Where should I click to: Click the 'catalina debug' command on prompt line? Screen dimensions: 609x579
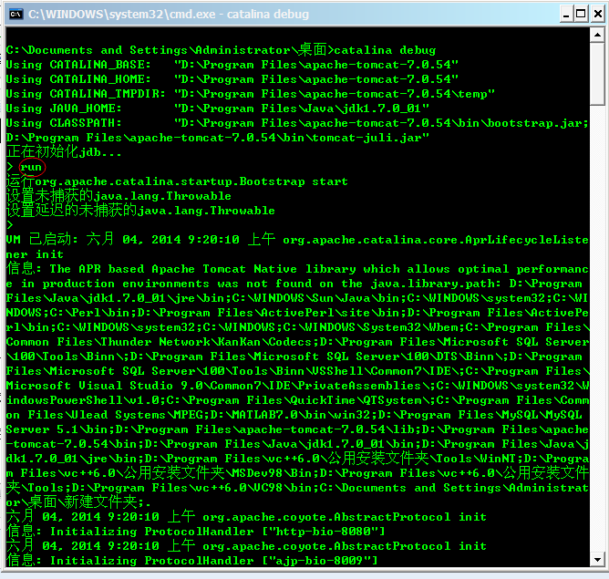[x=385, y=50]
